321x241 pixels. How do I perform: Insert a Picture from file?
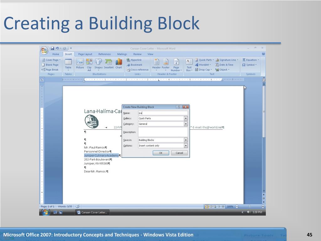pos(80,63)
